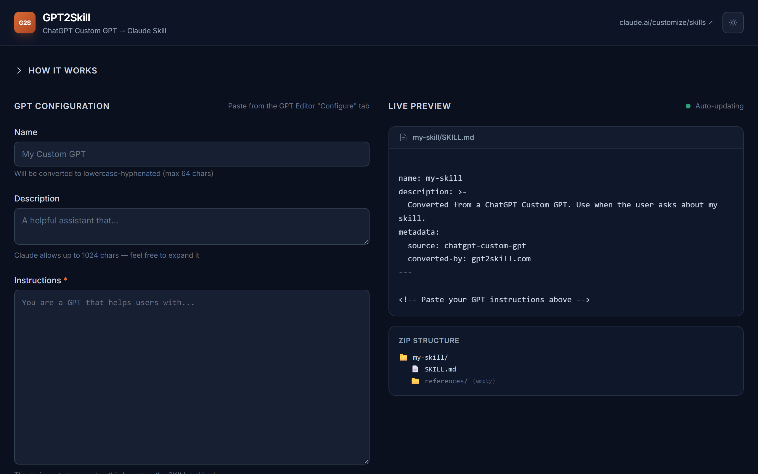The height and width of the screenshot is (474, 758).
Task: Click the green Auto-updating status dot
Action: [688, 106]
